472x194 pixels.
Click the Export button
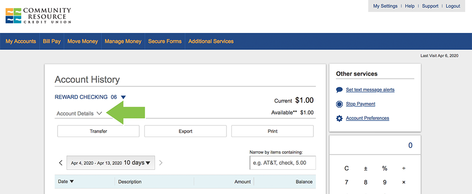point(185,131)
